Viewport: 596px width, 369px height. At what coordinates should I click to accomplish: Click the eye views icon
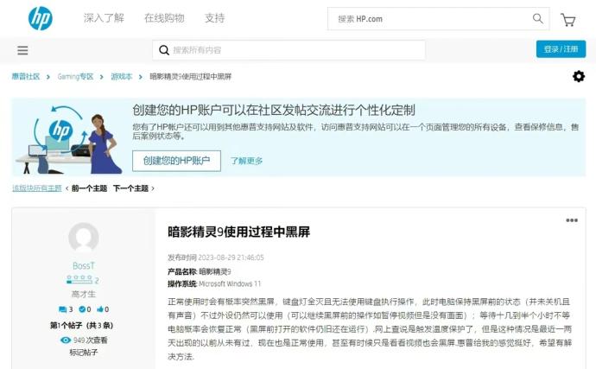(x=66, y=340)
